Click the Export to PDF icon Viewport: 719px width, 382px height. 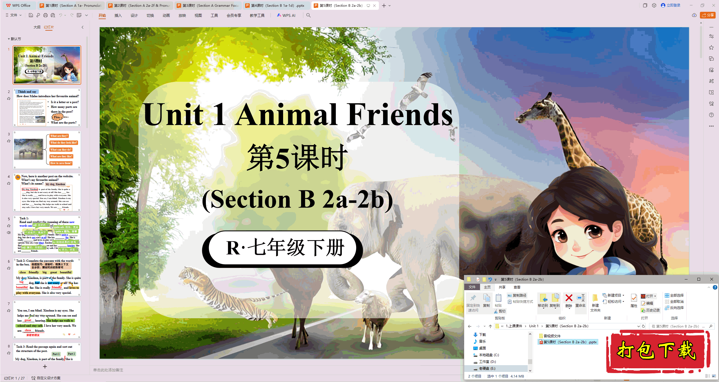pos(38,15)
